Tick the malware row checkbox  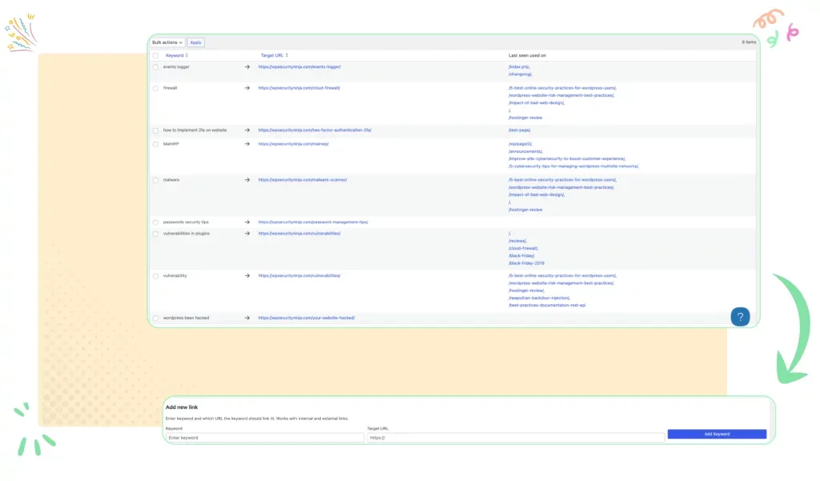click(x=155, y=180)
